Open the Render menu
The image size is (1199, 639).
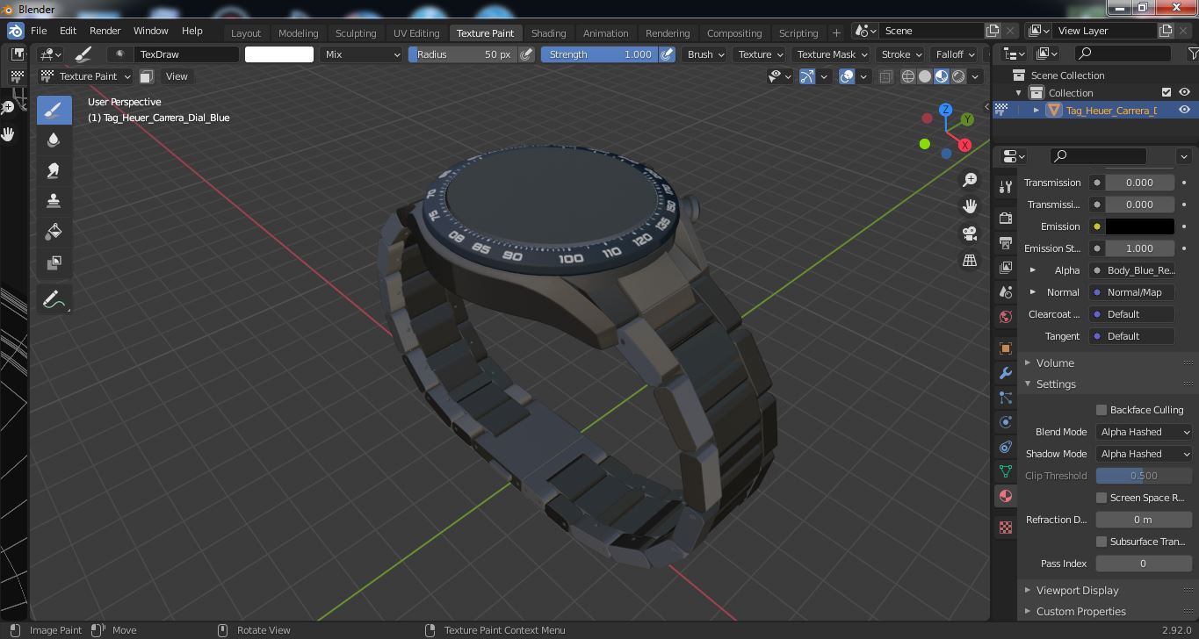(105, 31)
